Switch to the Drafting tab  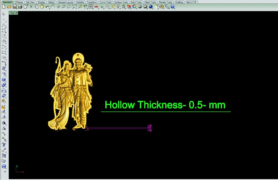coord(179,2)
